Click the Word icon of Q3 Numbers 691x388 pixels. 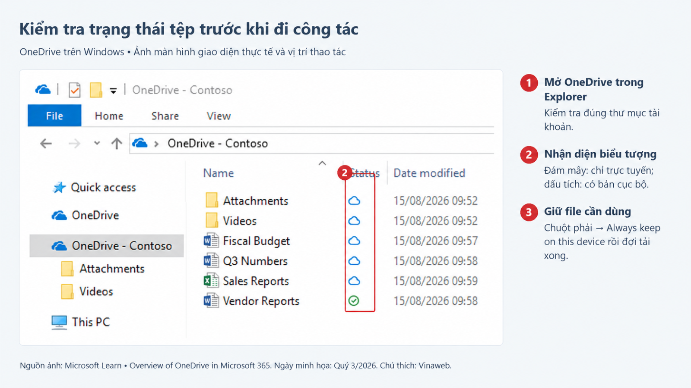tap(211, 260)
